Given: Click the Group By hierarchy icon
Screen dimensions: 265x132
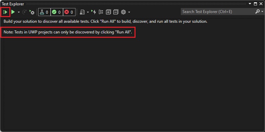Looking at the screenshot, I should 101,12.
